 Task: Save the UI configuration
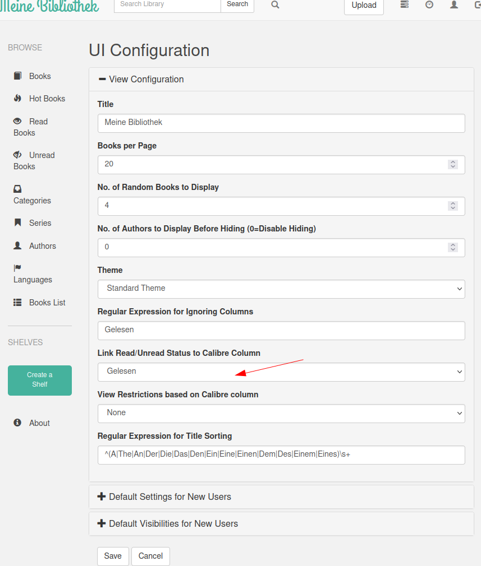[x=113, y=556]
